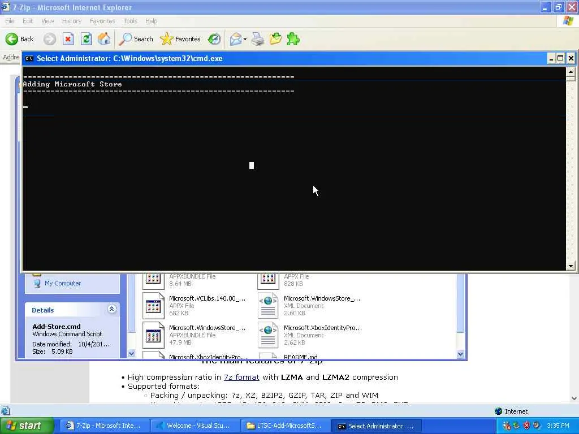Open the File menu

point(10,21)
